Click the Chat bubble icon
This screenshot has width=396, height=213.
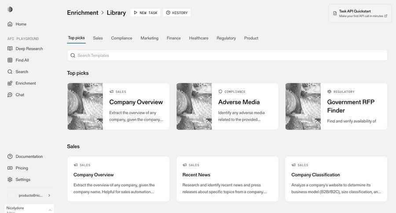(10, 95)
